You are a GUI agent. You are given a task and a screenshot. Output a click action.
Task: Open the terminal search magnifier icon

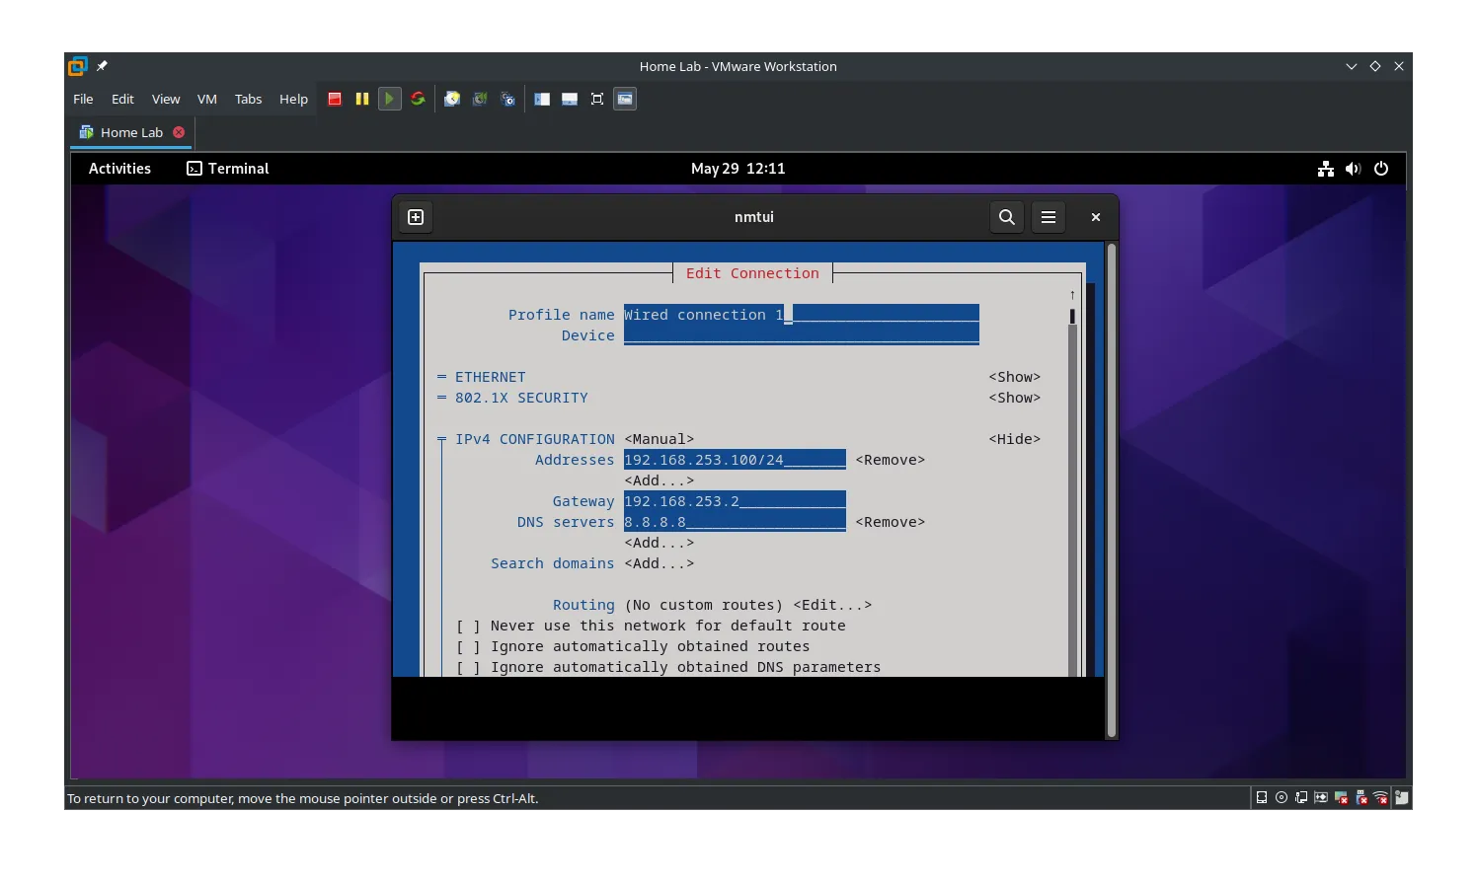(x=1006, y=217)
